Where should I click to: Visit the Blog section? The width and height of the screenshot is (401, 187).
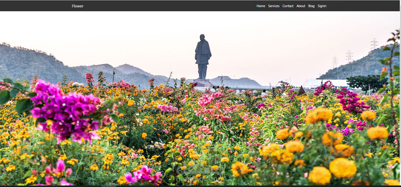(311, 6)
